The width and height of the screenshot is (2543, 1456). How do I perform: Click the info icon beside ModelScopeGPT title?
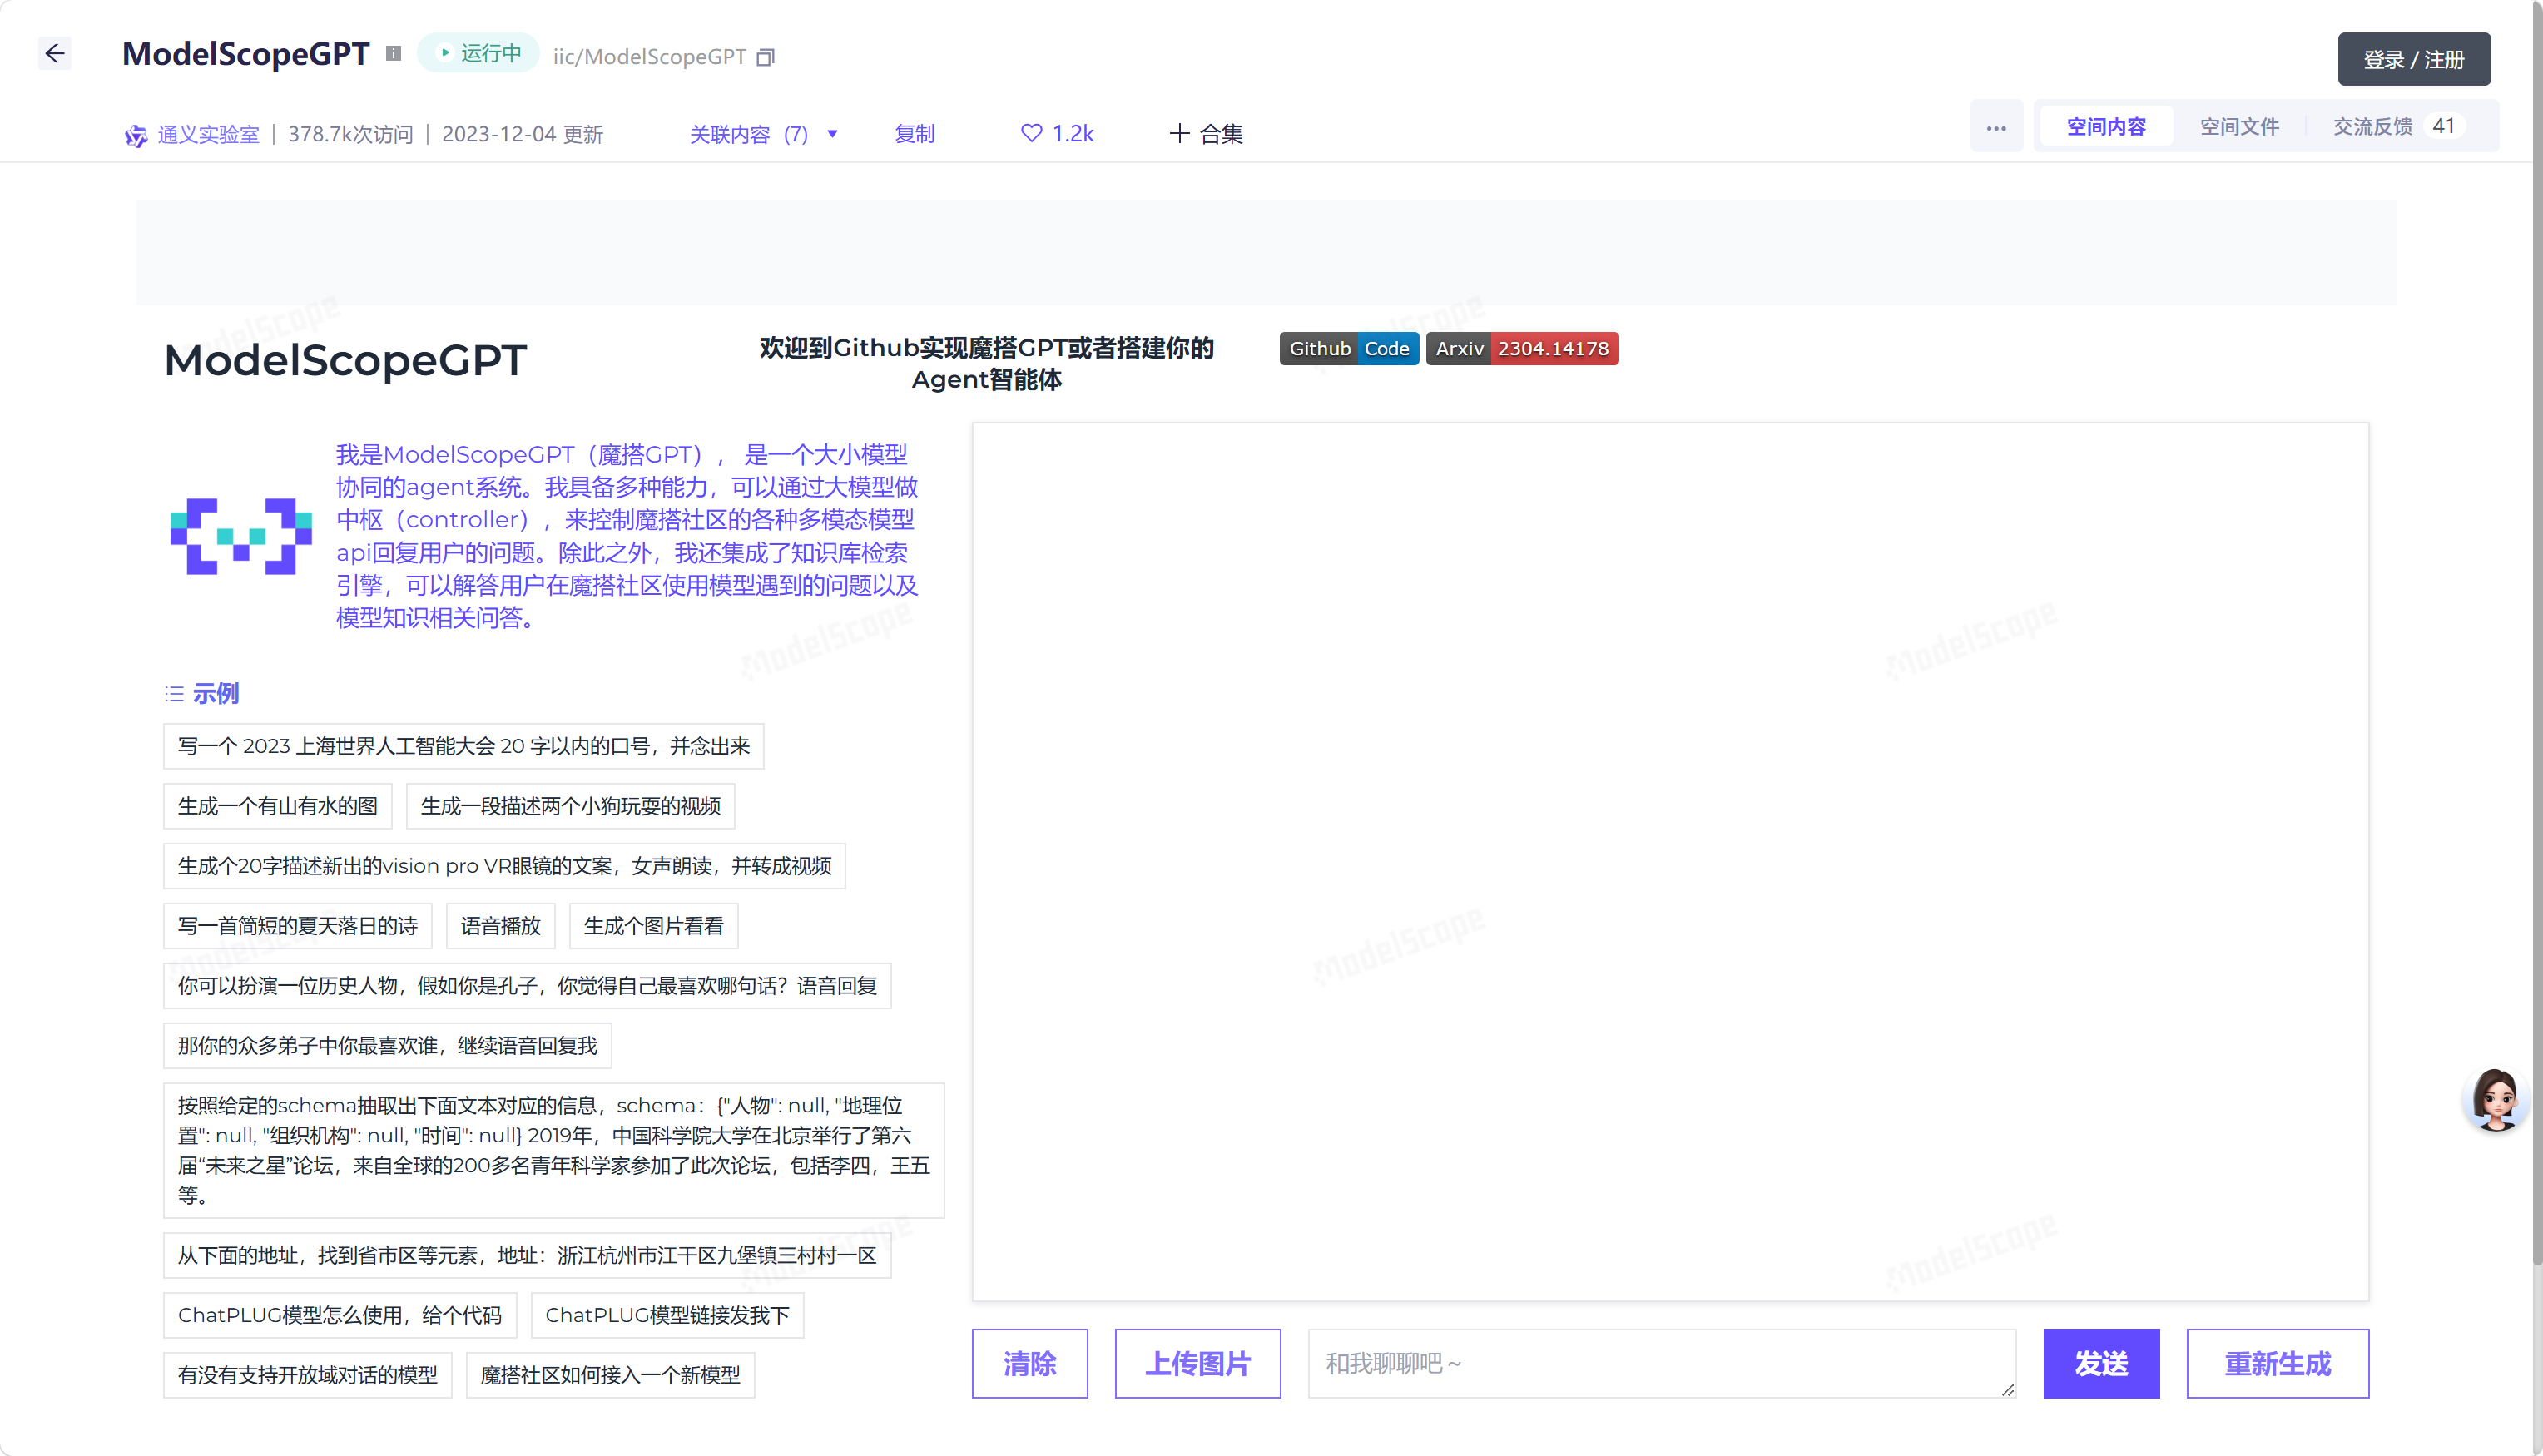[x=393, y=54]
